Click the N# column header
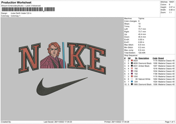The image size is (176, 124). click(x=129, y=58)
